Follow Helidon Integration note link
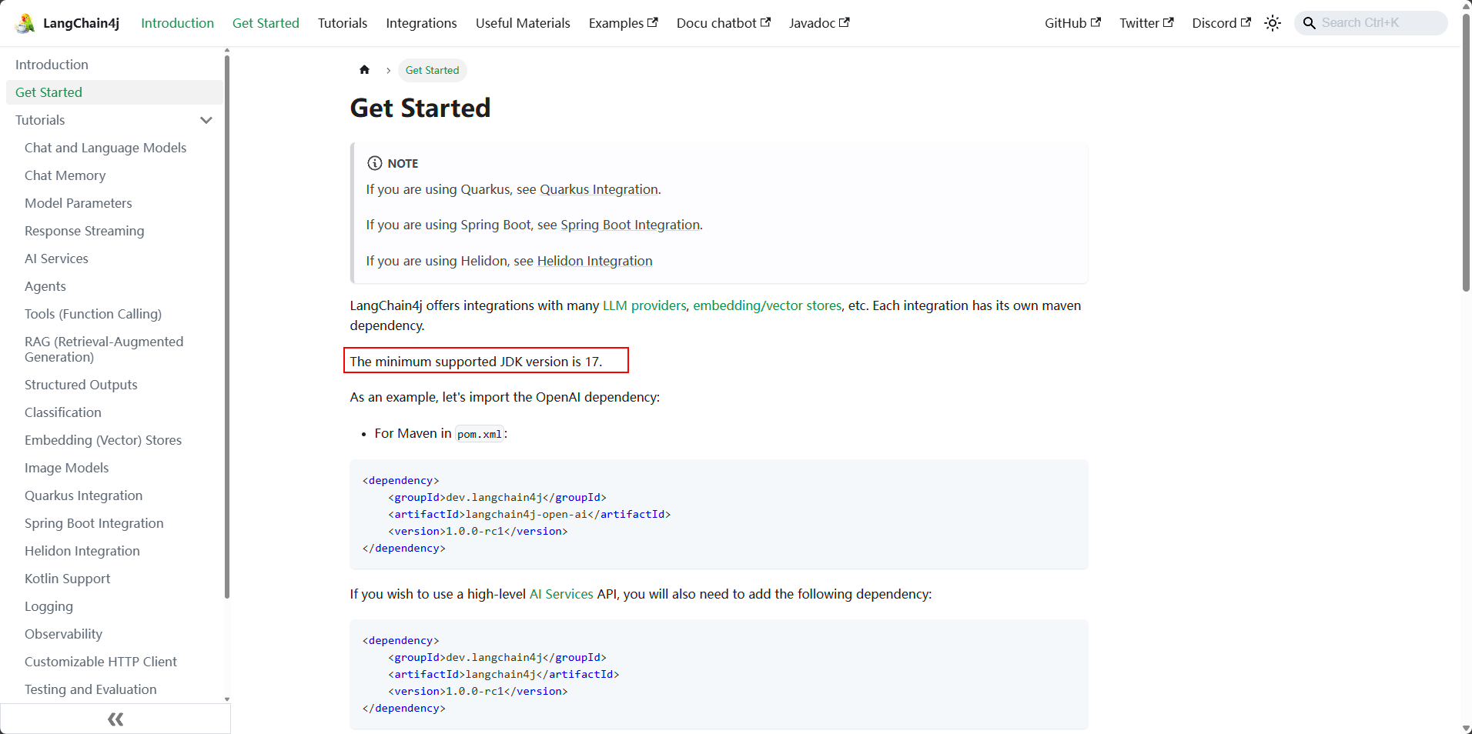 tap(594, 261)
